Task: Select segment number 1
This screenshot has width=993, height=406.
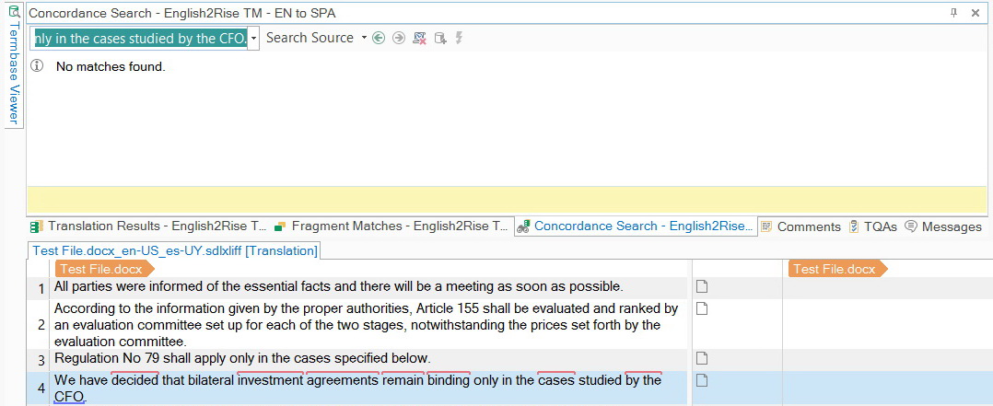Action: click(41, 288)
